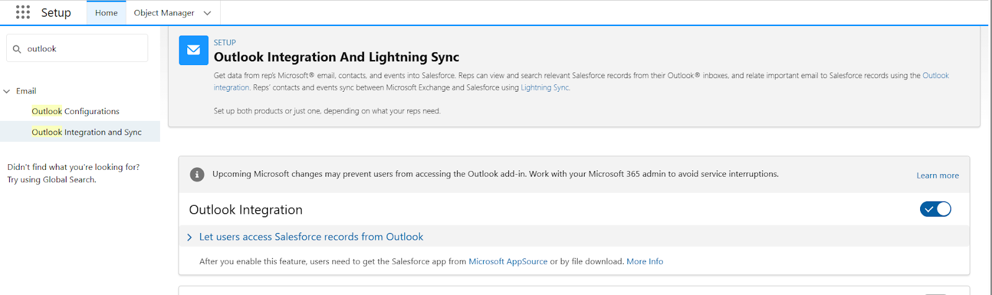The width and height of the screenshot is (992, 295).
Task: Expand 'Let users access Salesforce records from Outlook'
Action: coord(305,237)
